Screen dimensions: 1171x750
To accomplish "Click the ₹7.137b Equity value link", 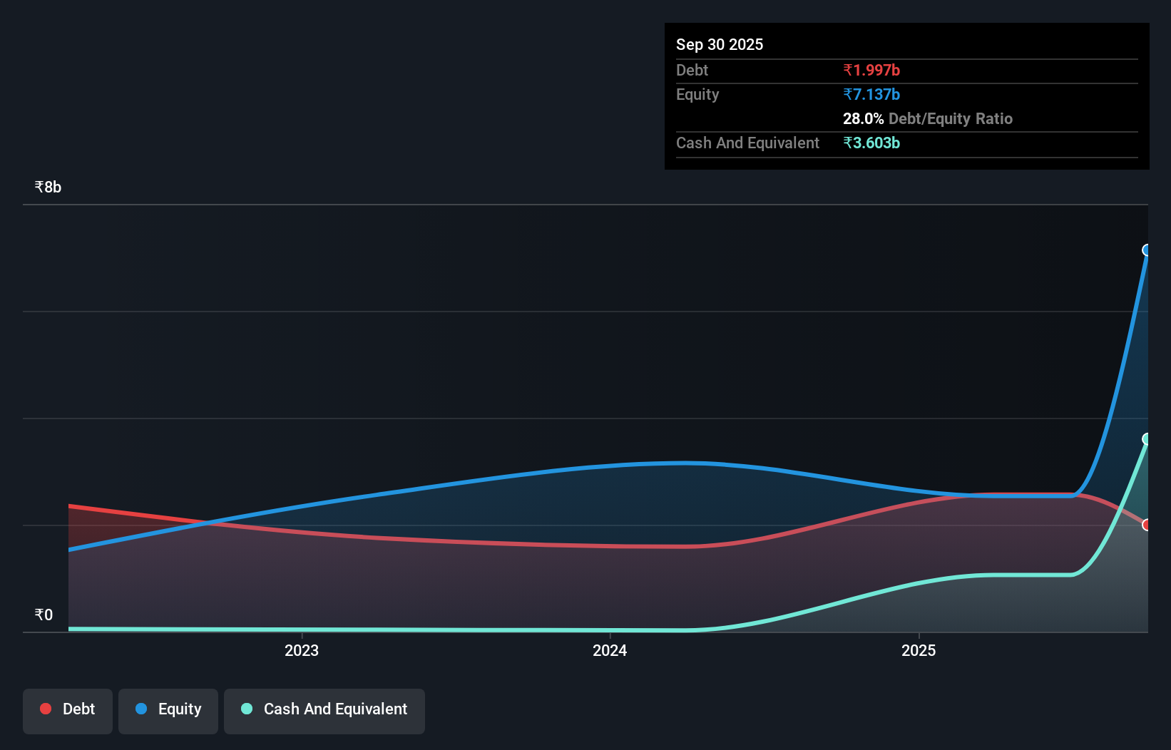I will click(871, 94).
